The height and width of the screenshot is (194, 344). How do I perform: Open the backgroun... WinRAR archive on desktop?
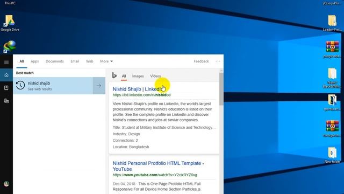(332, 129)
